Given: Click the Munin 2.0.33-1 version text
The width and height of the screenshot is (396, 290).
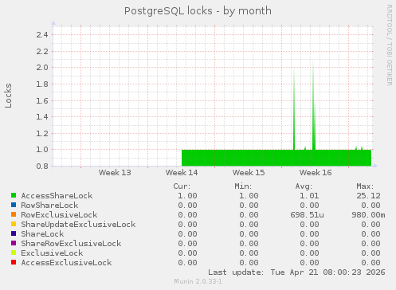Looking at the screenshot, I should tap(198, 281).
